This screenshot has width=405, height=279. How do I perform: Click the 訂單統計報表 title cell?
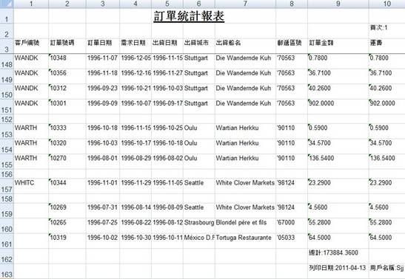tap(189, 16)
